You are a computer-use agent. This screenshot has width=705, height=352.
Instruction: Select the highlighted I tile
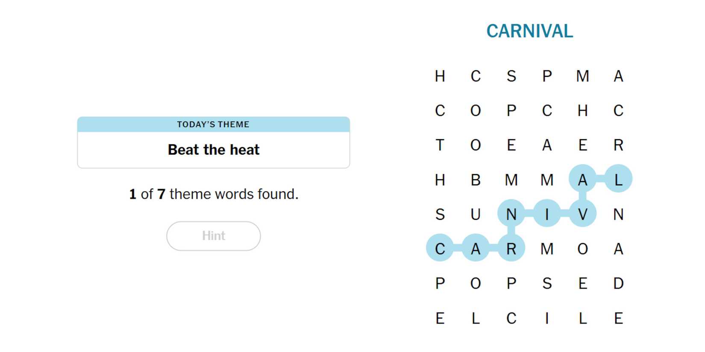(547, 214)
